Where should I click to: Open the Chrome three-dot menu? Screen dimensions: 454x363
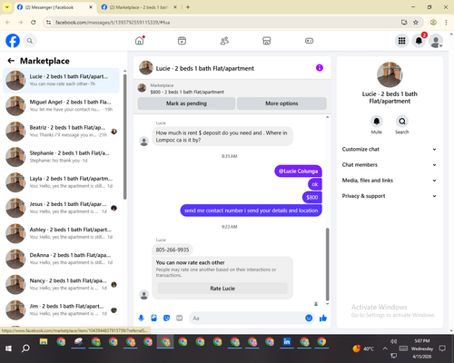click(x=446, y=23)
